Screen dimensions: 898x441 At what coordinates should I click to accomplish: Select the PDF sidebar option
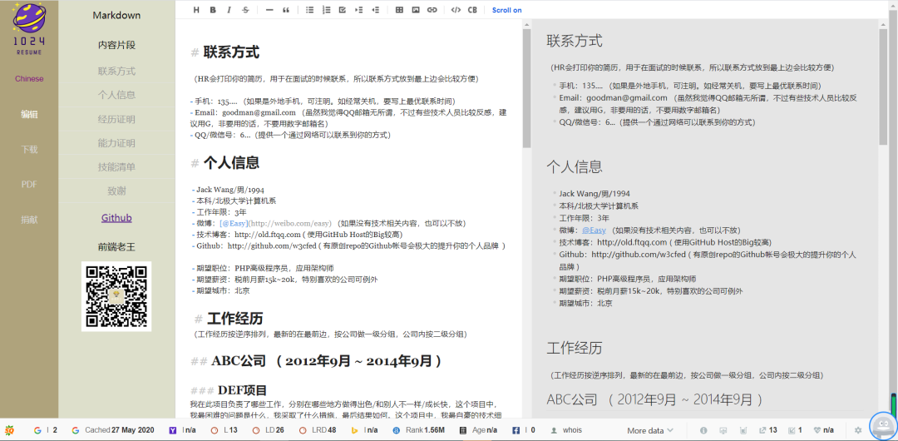coord(29,185)
